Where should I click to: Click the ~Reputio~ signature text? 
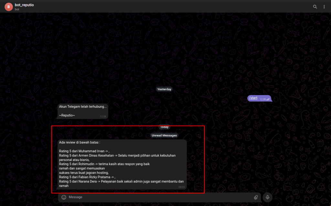point(67,115)
